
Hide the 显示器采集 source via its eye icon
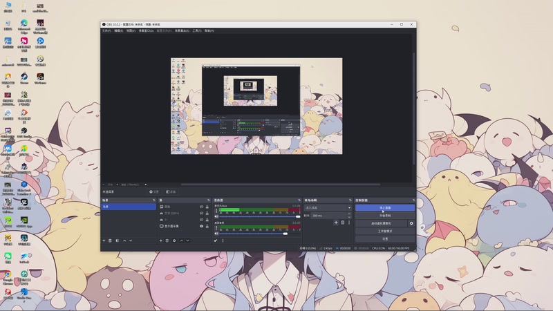(201, 226)
